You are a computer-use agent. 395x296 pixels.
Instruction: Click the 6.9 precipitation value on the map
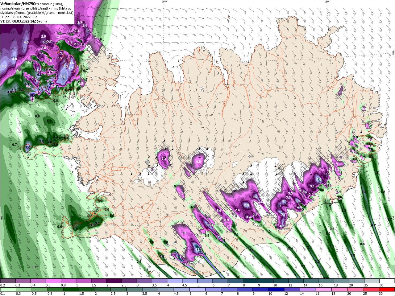[x=195, y=271]
